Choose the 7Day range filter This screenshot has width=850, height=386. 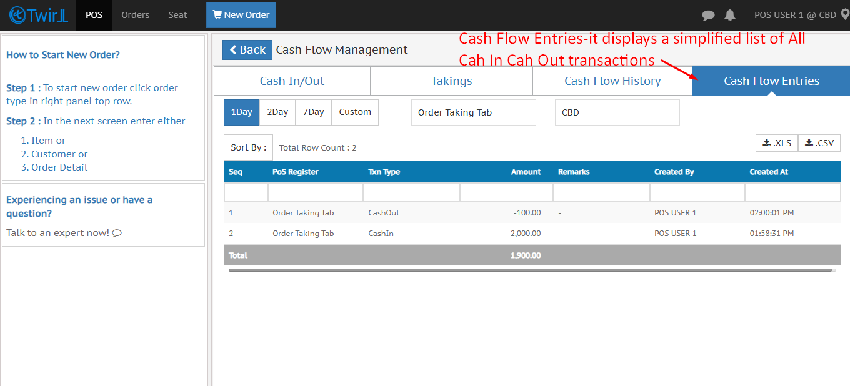click(x=313, y=112)
